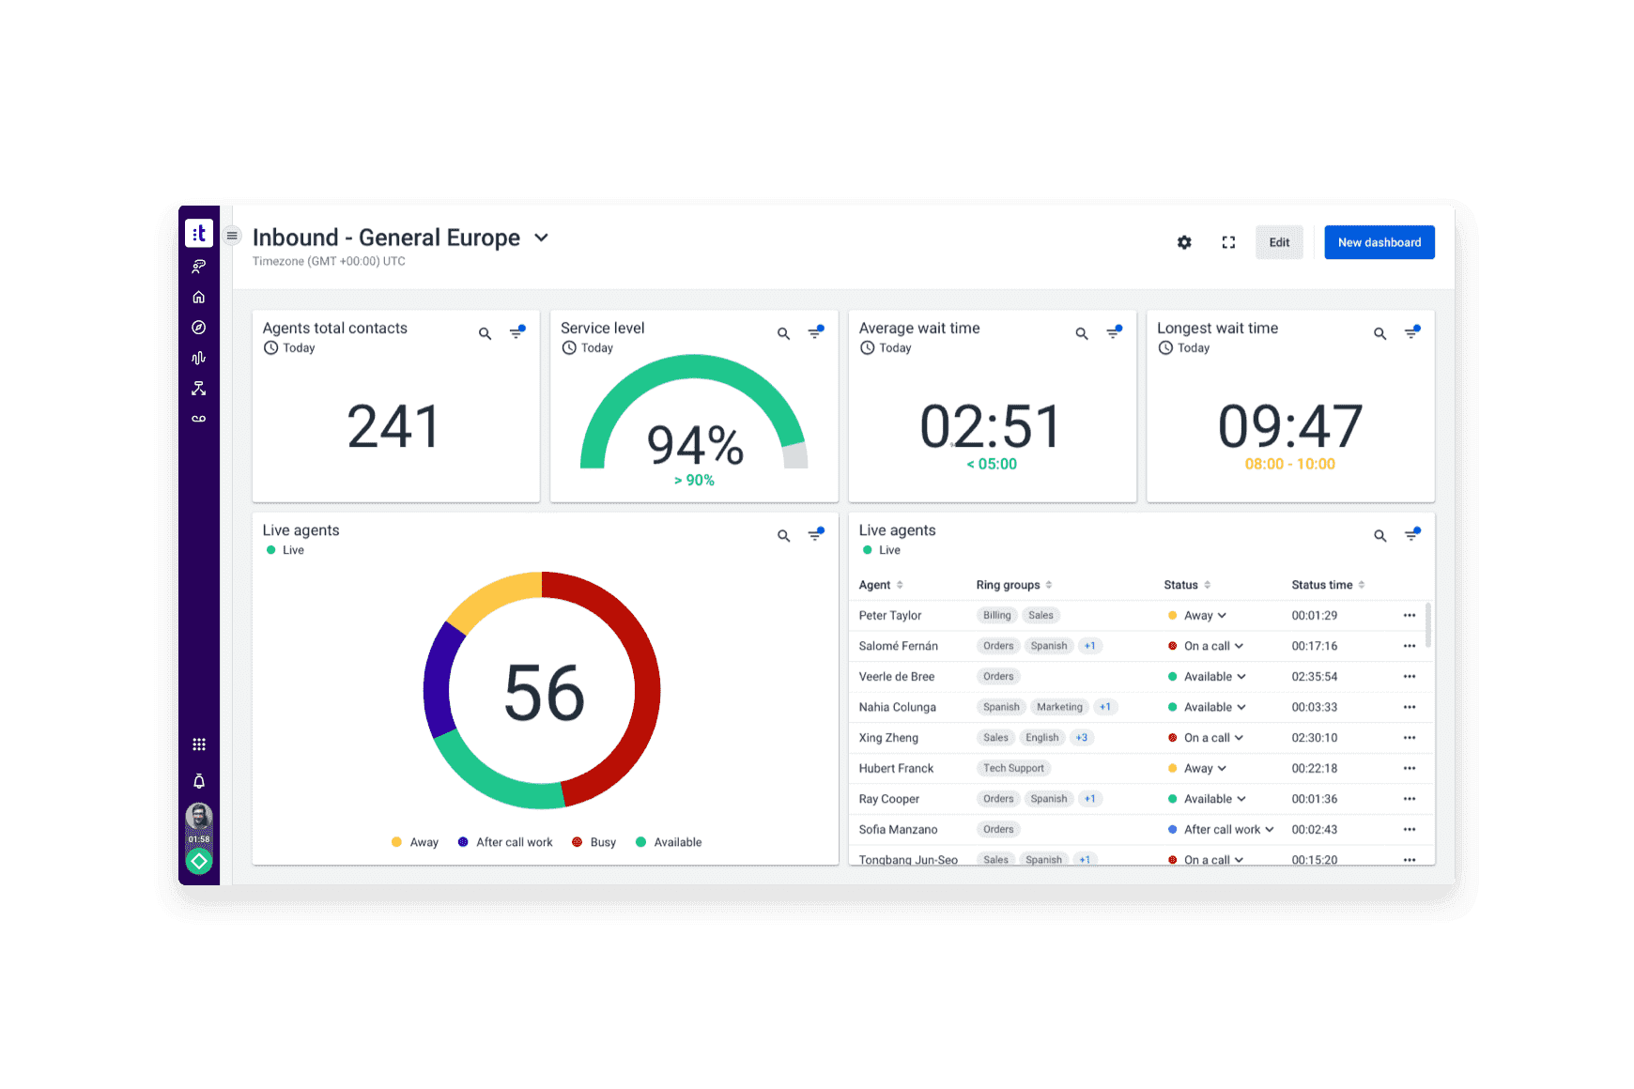
Task: Open the compass explore icon in sidebar
Action: 199,327
